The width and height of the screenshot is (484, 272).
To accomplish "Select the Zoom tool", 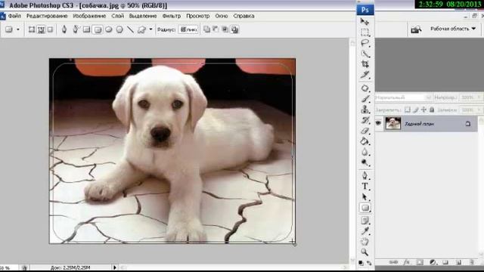I will [x=365, y=252].
